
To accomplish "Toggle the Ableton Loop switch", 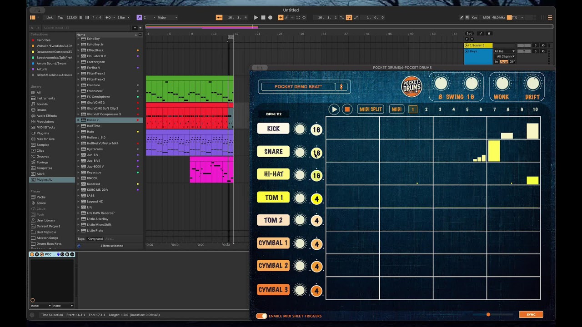I will (349, 17).
